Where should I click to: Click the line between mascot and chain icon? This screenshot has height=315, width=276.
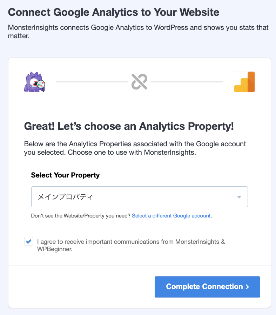pyautogui.click(x=92, y=82)
